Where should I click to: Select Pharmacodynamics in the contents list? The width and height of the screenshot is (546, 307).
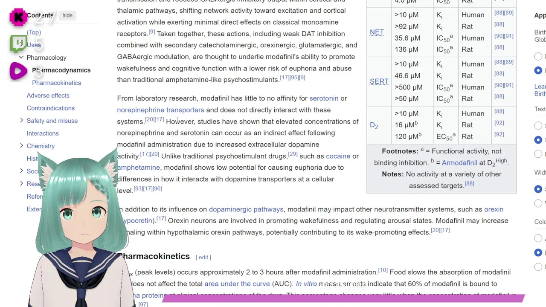61,70
